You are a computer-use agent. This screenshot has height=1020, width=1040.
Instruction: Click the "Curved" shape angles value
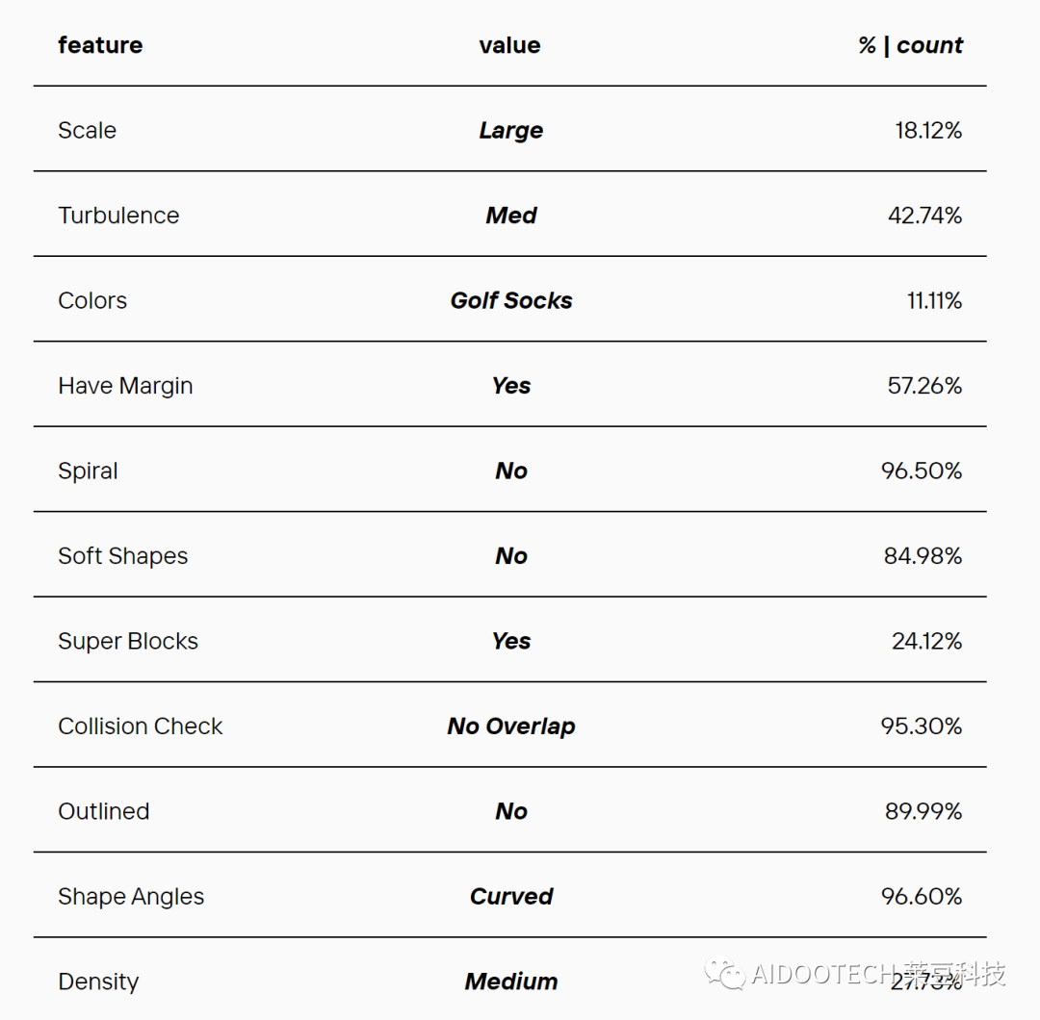(511, 897)
